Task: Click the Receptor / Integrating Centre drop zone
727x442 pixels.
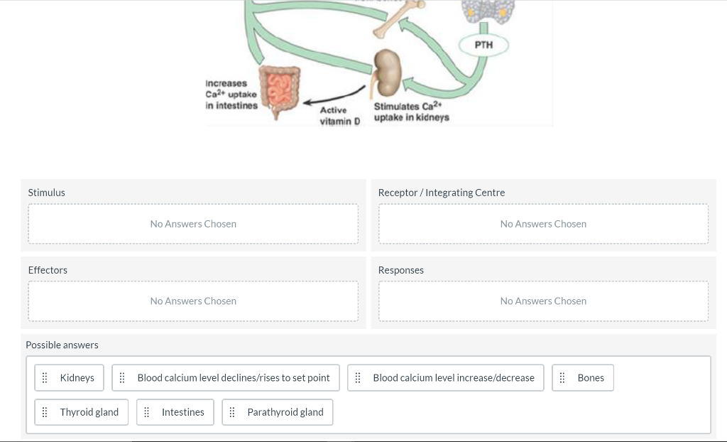Action: [543, 223]
